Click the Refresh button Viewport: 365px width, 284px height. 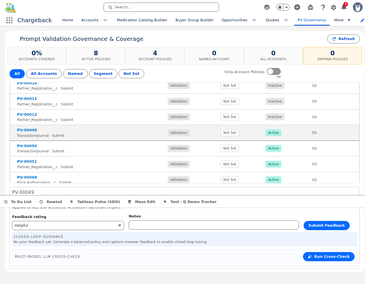pos(343,39)
